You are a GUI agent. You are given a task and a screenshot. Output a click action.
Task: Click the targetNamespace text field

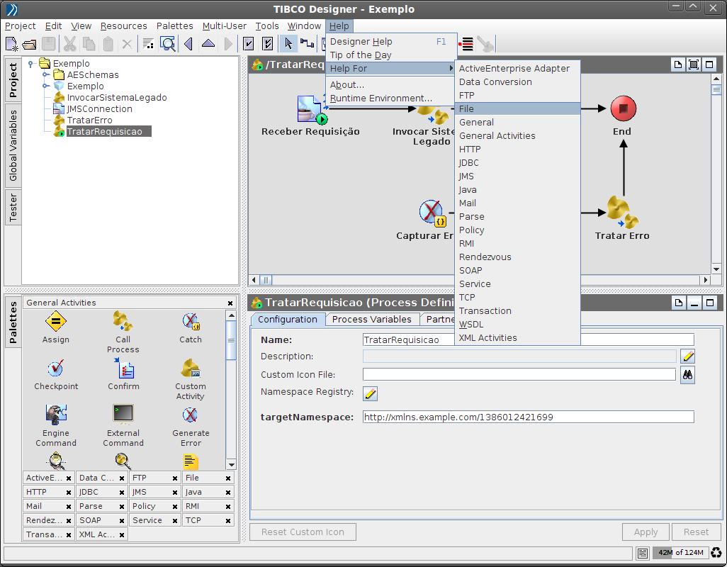click(528, 417)
